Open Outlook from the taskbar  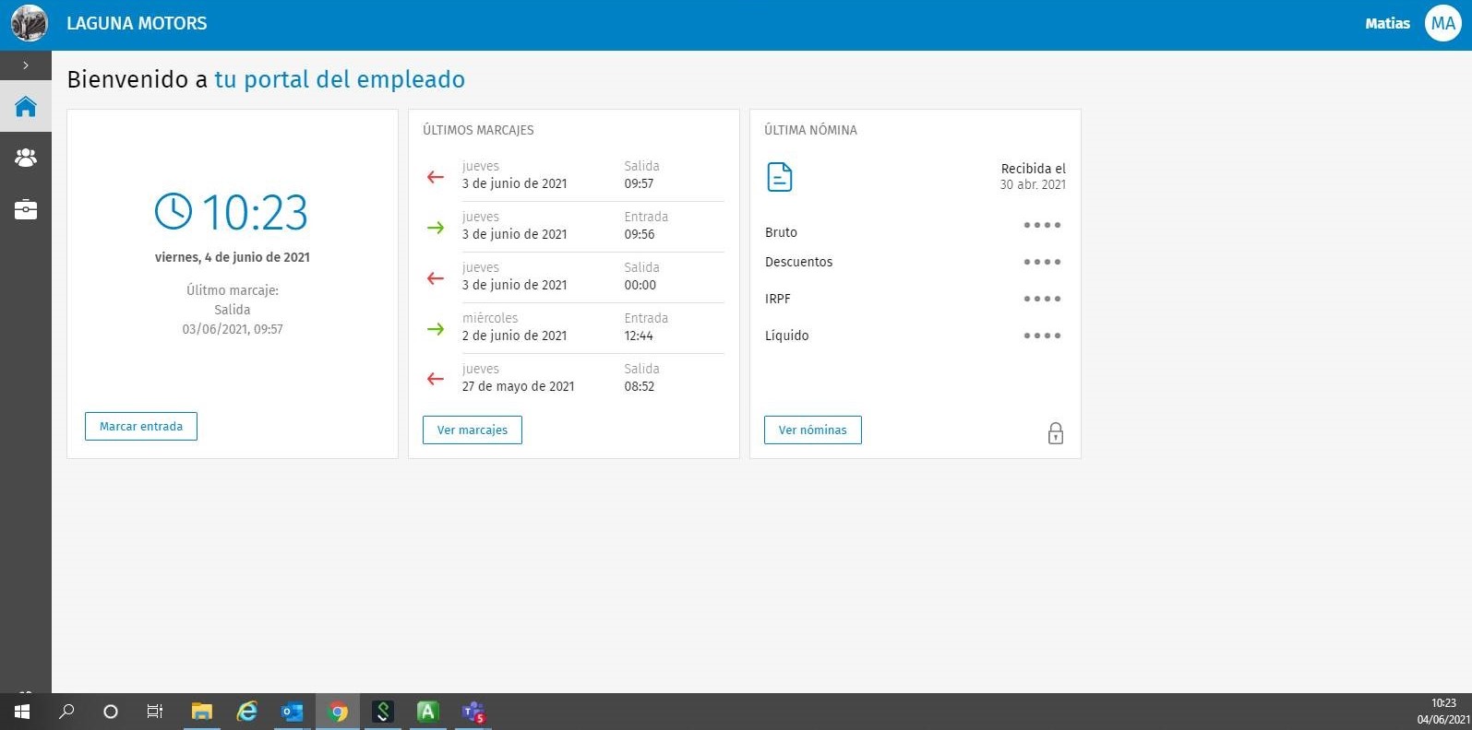coord(292,712)
